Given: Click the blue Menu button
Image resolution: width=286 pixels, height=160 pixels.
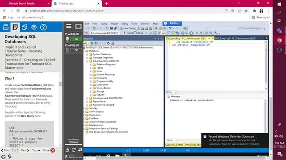Looking at the screenshot, I should tap(172, 24).
